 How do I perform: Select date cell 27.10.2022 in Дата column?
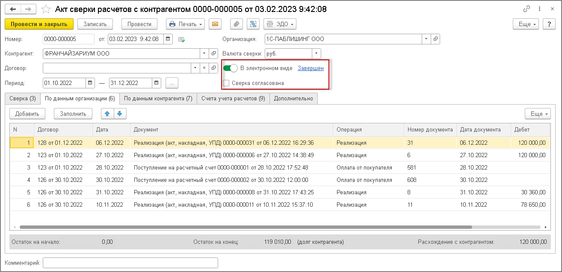[111, 155]
